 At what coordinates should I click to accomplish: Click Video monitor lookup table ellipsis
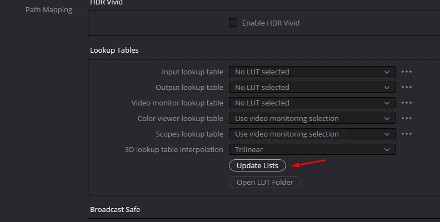click(x=407, y=103)
